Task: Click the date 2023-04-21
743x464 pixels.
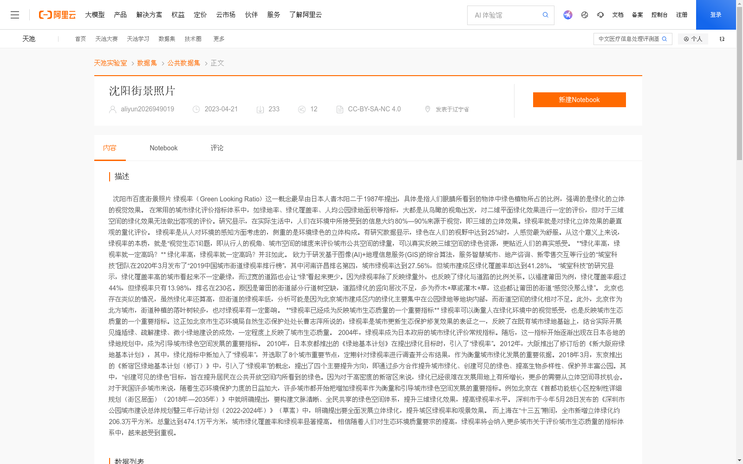Action: 221,110
